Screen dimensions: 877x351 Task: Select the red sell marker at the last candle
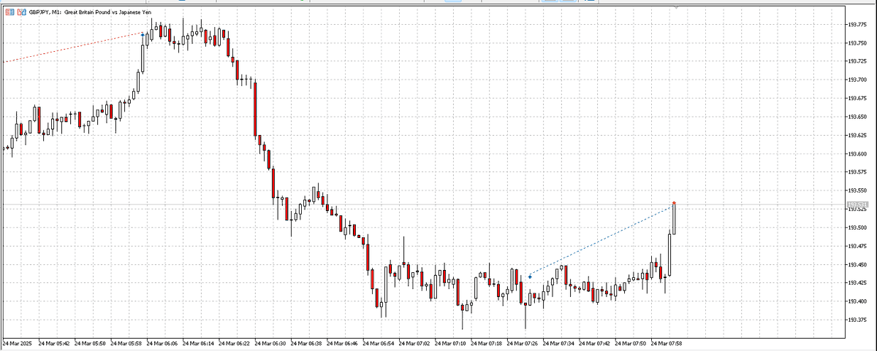click(x=674, y=203)
